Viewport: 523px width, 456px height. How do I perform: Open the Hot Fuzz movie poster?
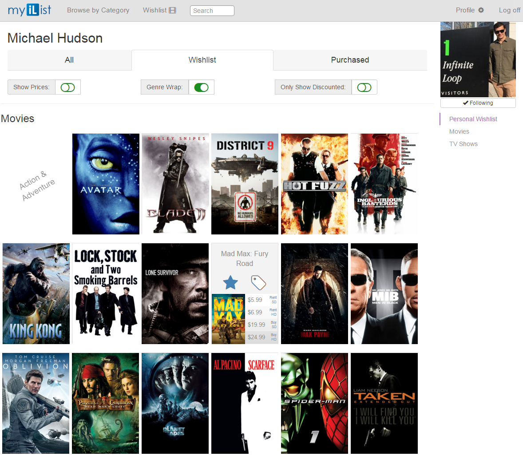pyautogui.click(x=314, y=184)
